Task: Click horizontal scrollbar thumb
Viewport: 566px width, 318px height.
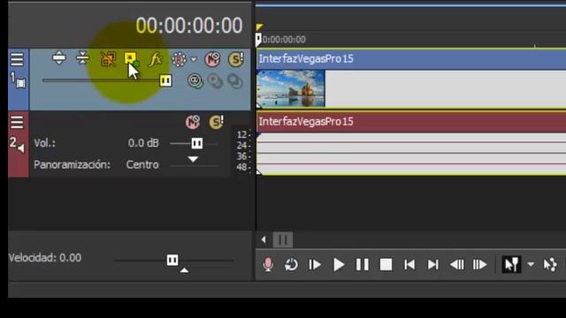Action: pyautogui.click(x=283, y=239)
